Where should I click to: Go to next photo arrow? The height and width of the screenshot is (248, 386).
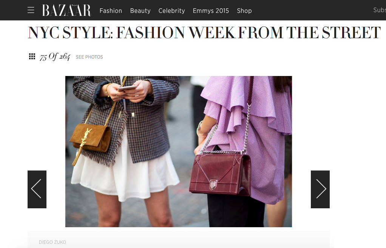(320, 189)
